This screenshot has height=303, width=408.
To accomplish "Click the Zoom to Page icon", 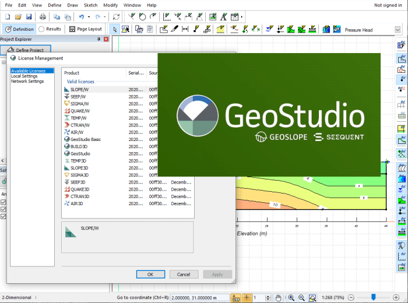I will [312, 298].
